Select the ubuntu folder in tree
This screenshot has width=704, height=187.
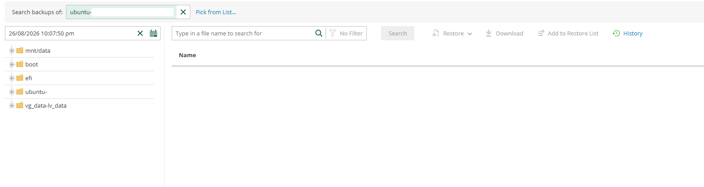pyautogui.click(x=36, y=92)
